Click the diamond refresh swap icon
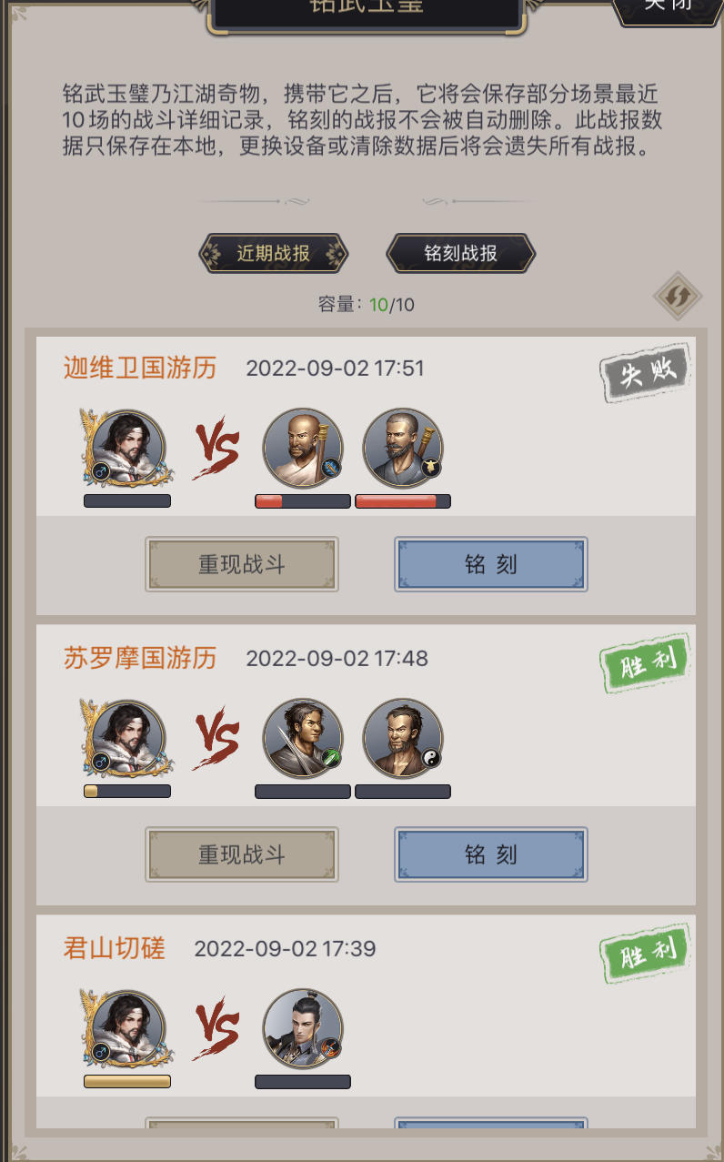The width and height of the screenshot is (724, 1162). 678,296
